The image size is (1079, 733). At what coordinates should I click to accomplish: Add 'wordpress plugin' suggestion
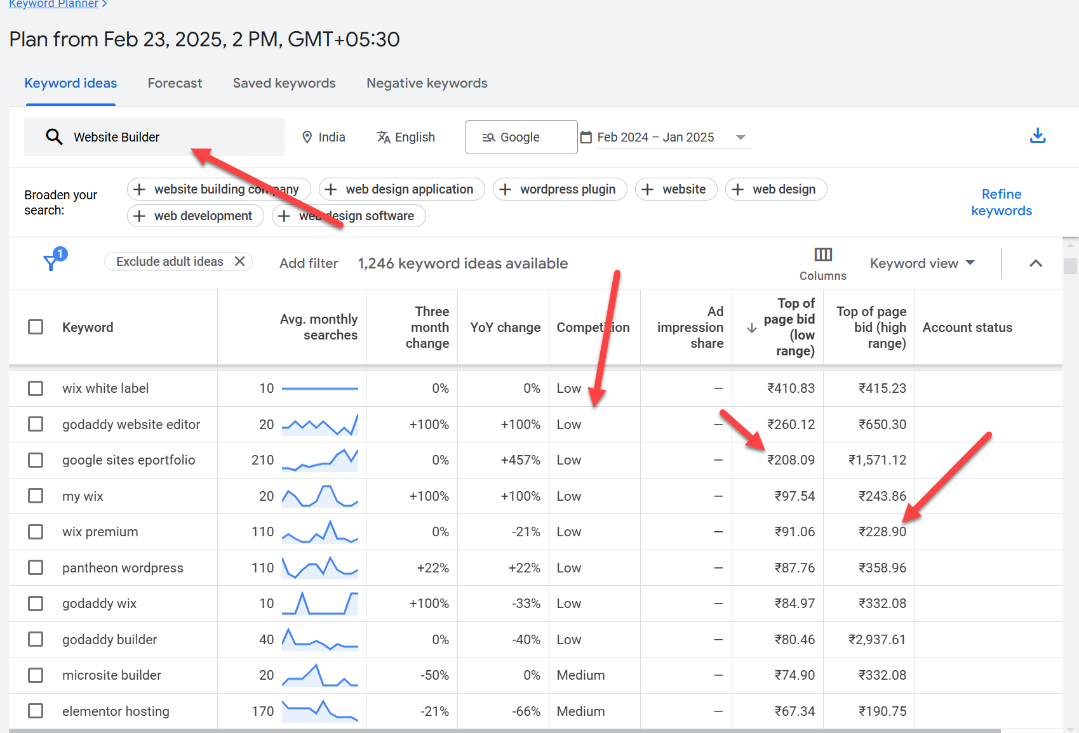pos(560,189)
